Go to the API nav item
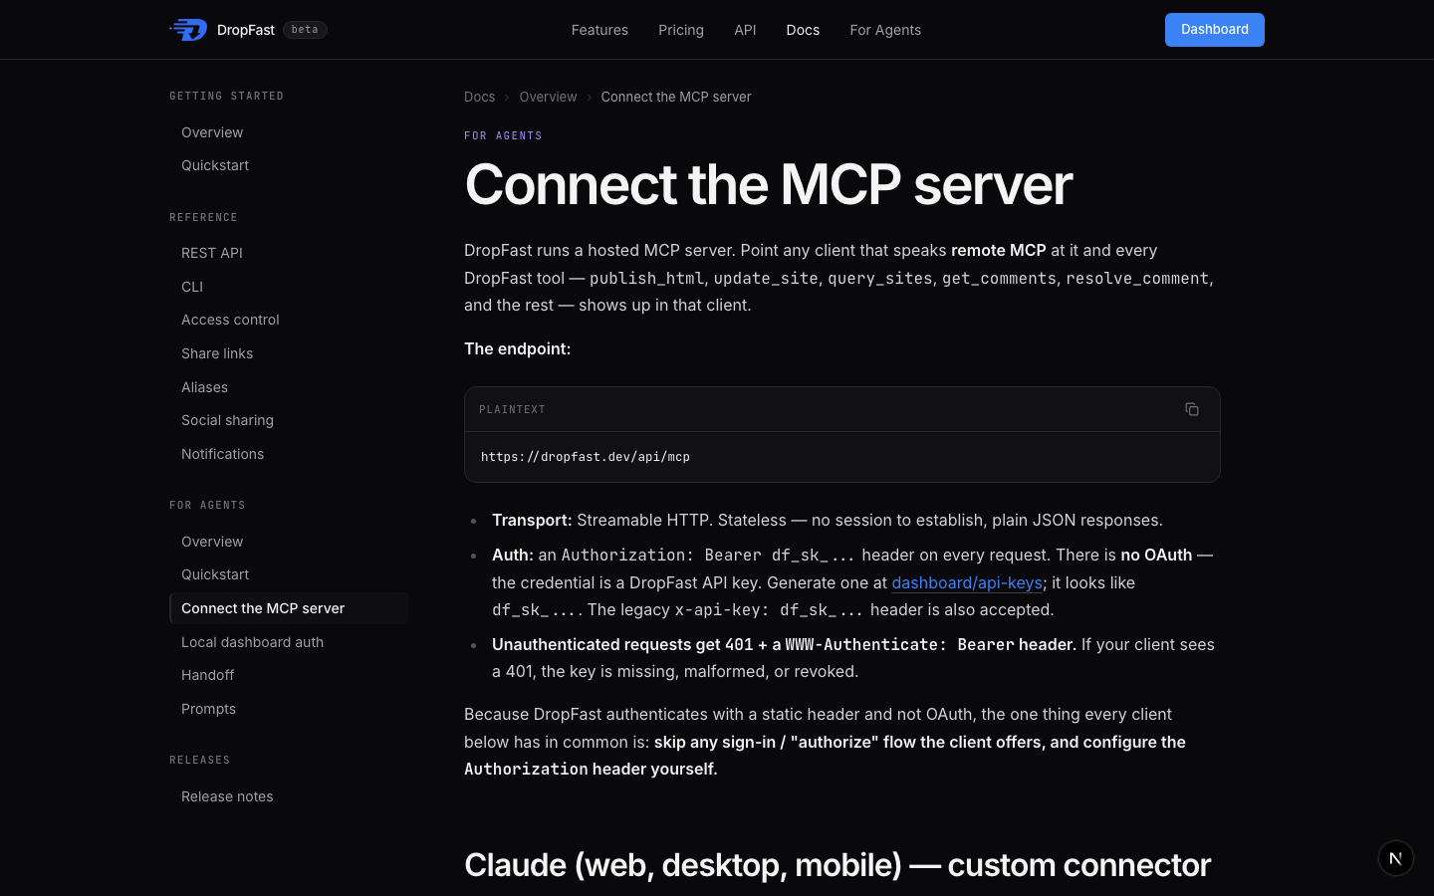 click(745, 30)
